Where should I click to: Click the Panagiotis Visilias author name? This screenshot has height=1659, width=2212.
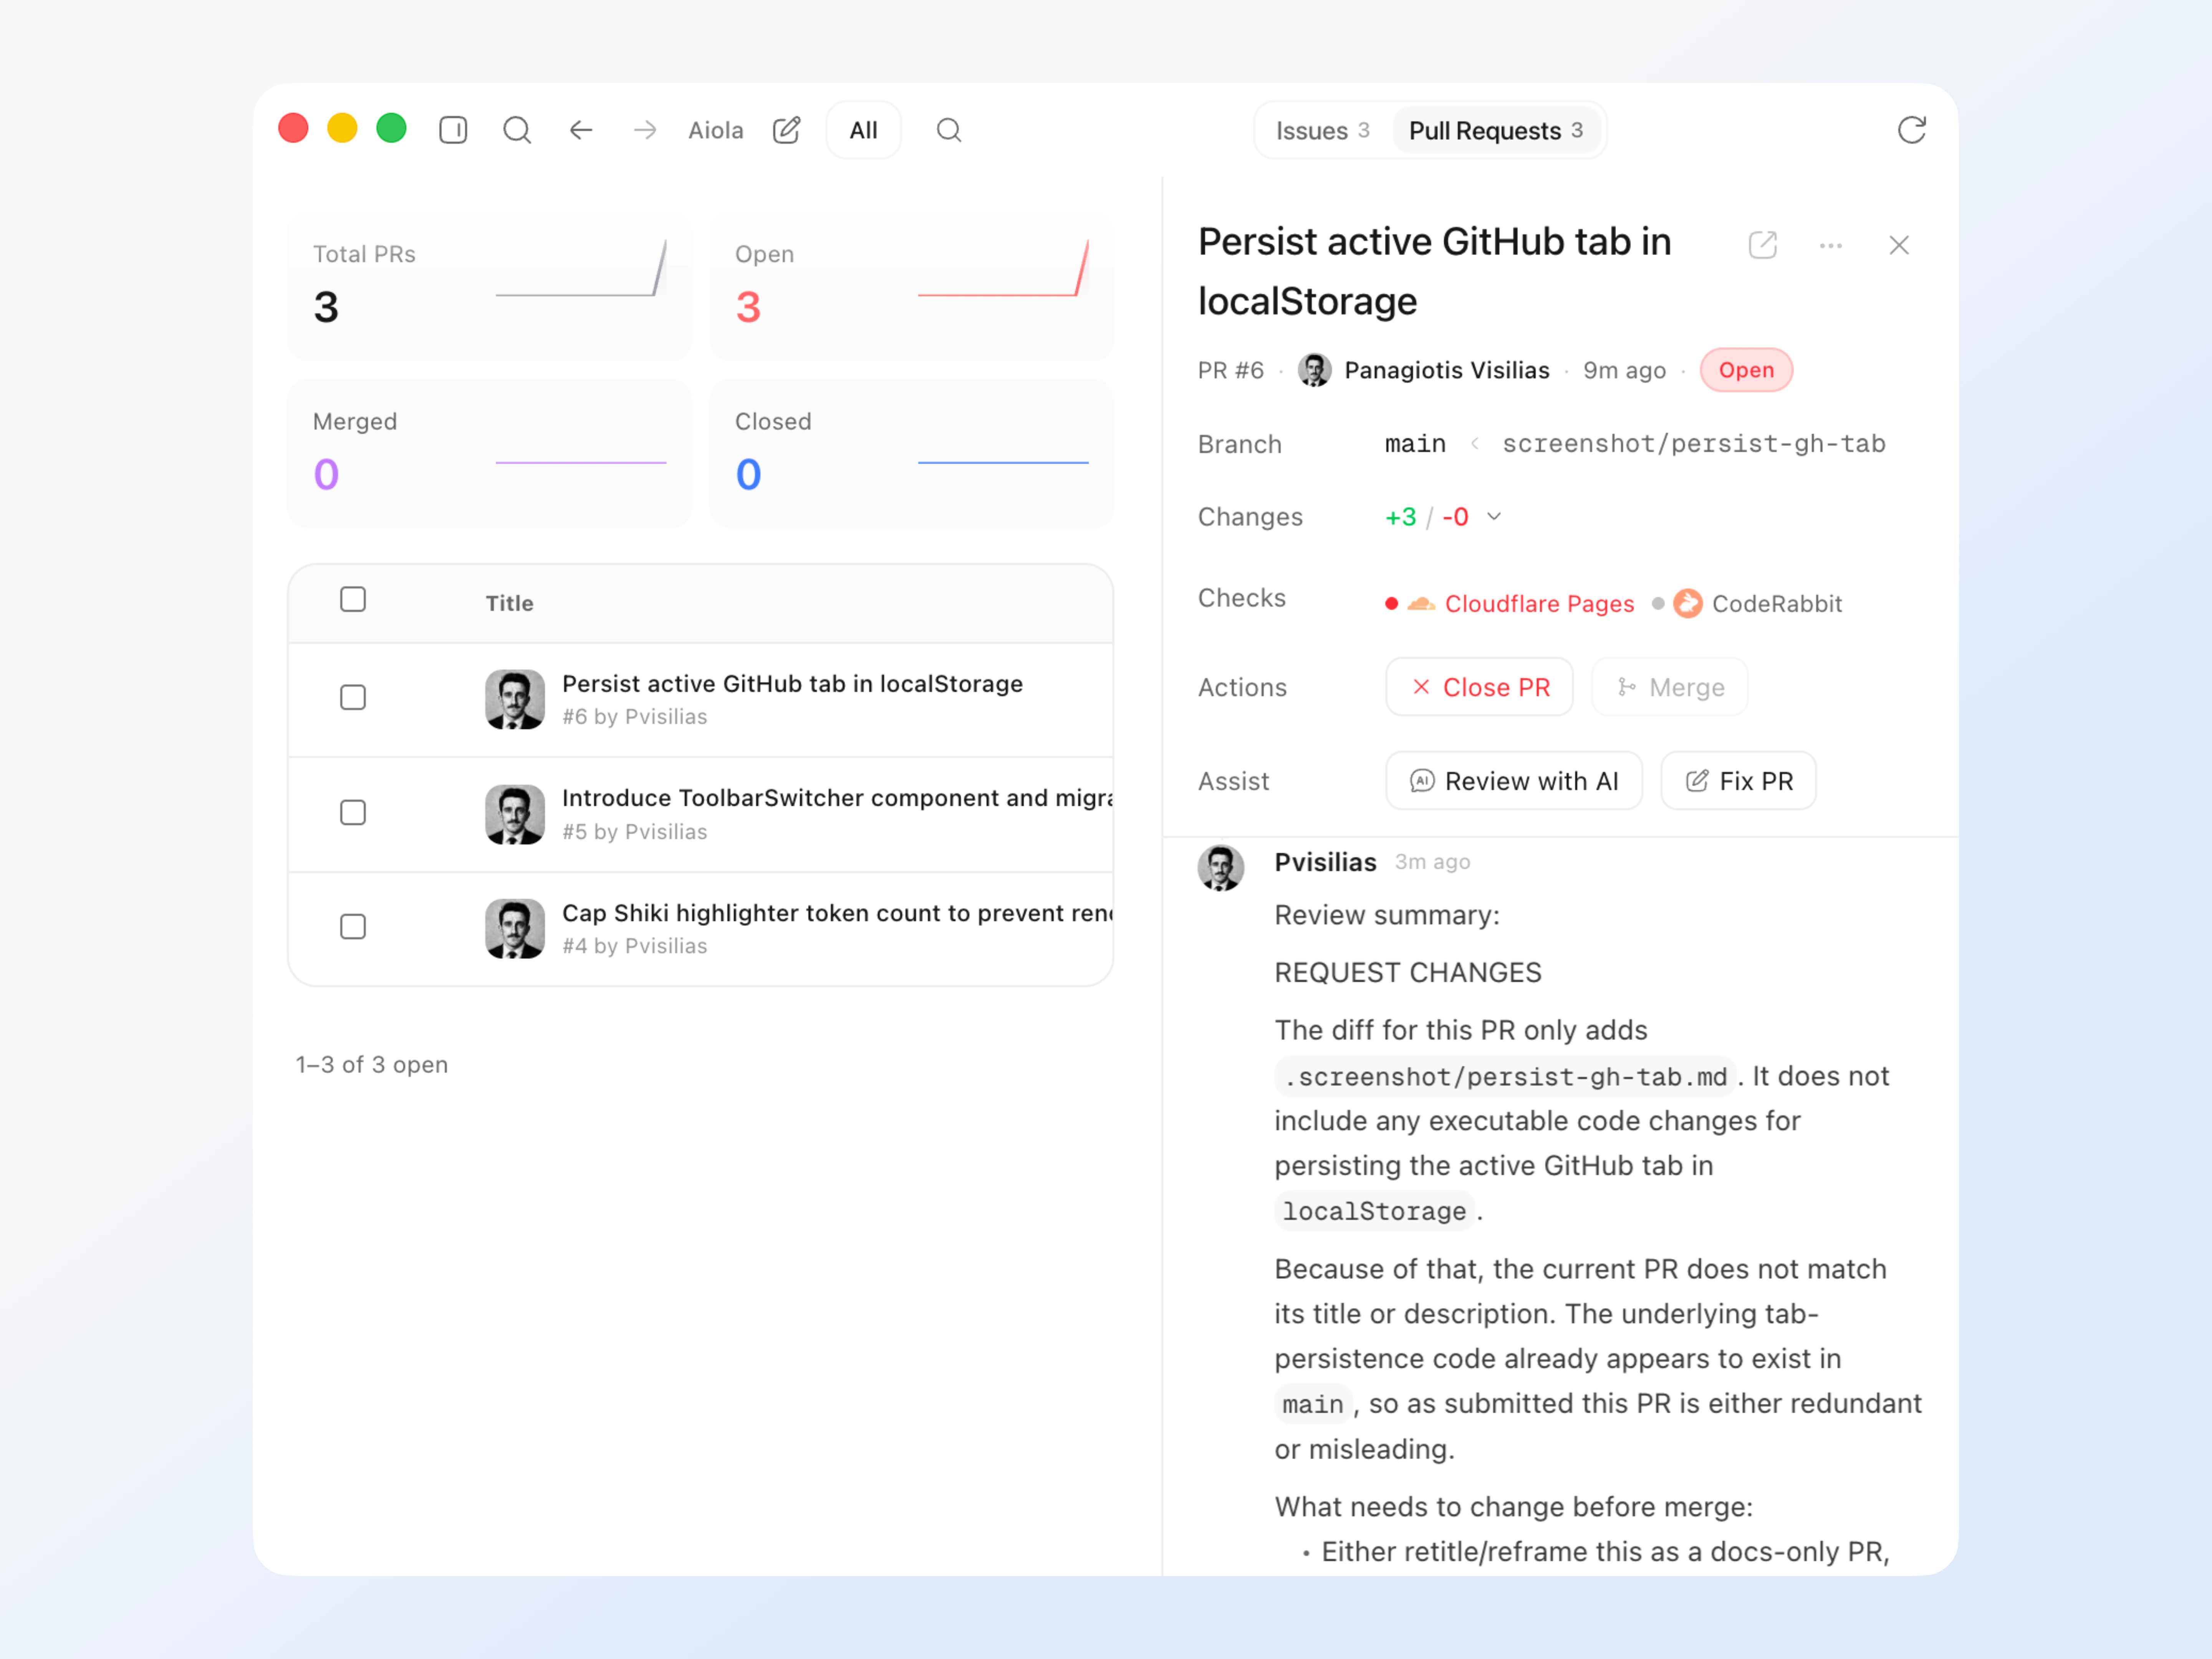(1447, 370)
